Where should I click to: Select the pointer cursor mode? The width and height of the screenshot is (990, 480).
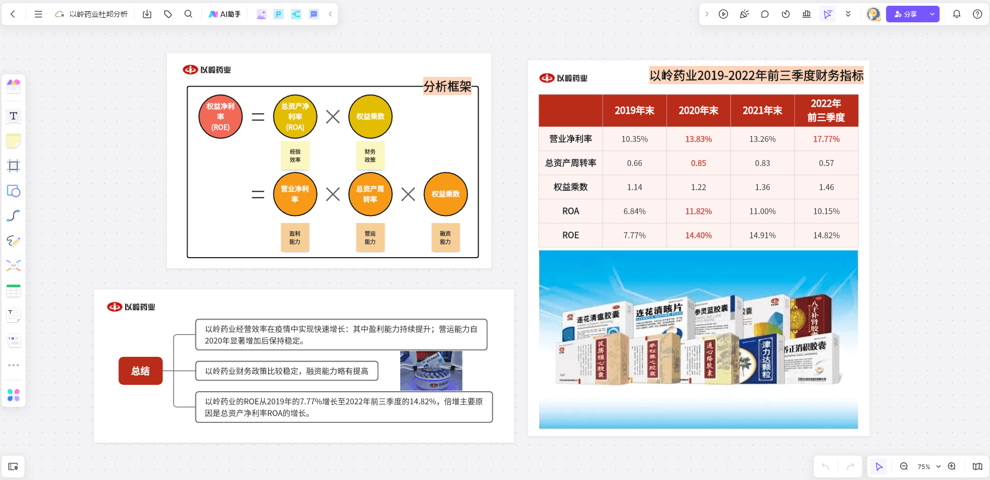[879, 466]
